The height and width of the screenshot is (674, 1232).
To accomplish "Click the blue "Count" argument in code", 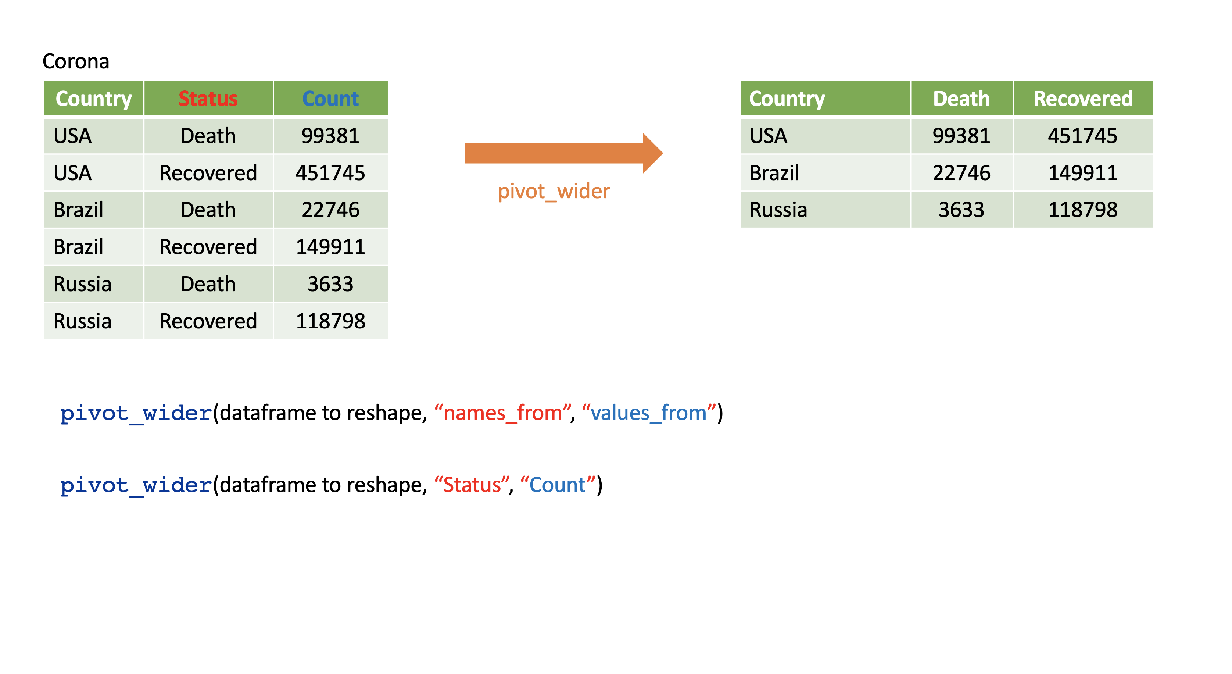I will point(558,485).
